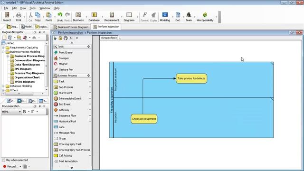
Task: Select the EPC Diagram tree item
Action: [23, 69]
